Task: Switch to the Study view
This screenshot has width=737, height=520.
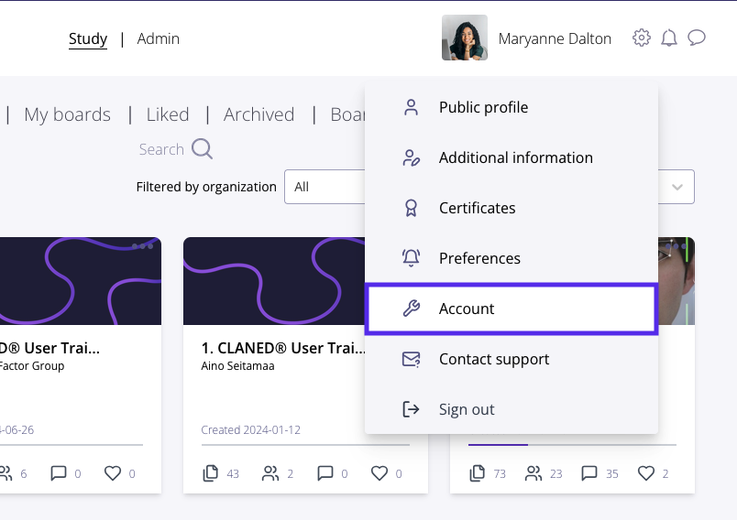Action: (88, 38)
